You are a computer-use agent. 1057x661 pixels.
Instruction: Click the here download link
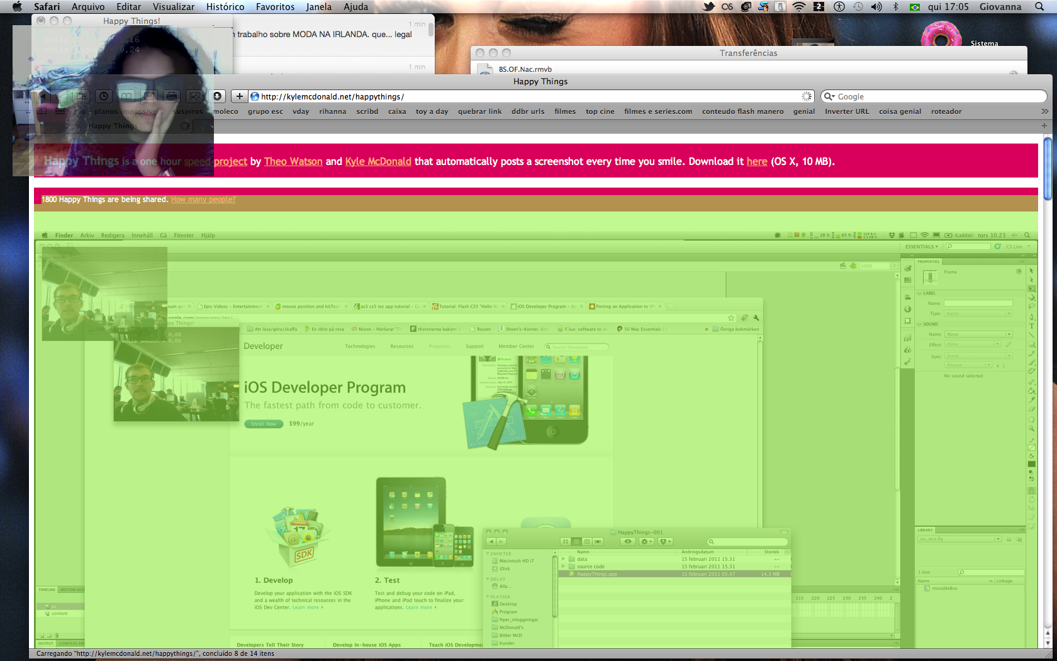[757, 162]
